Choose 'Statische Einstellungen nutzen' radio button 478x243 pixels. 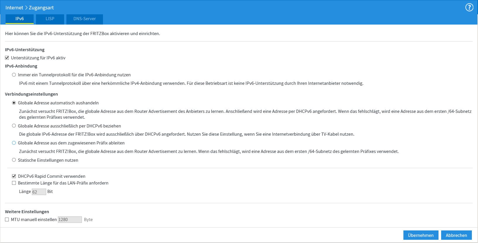[14, 160]
